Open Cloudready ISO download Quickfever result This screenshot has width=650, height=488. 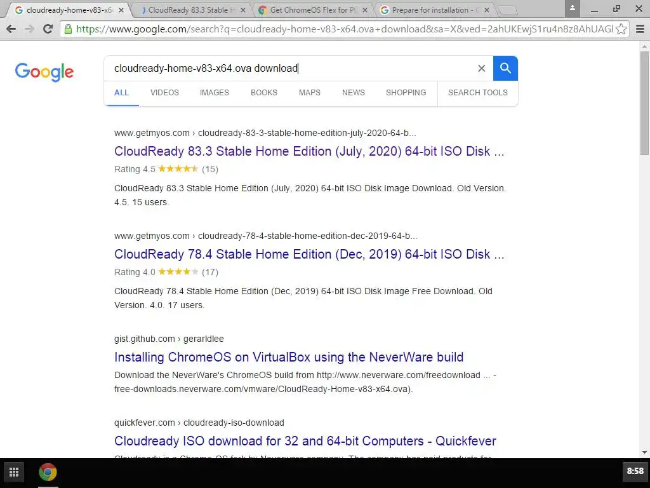coord(305,441)
